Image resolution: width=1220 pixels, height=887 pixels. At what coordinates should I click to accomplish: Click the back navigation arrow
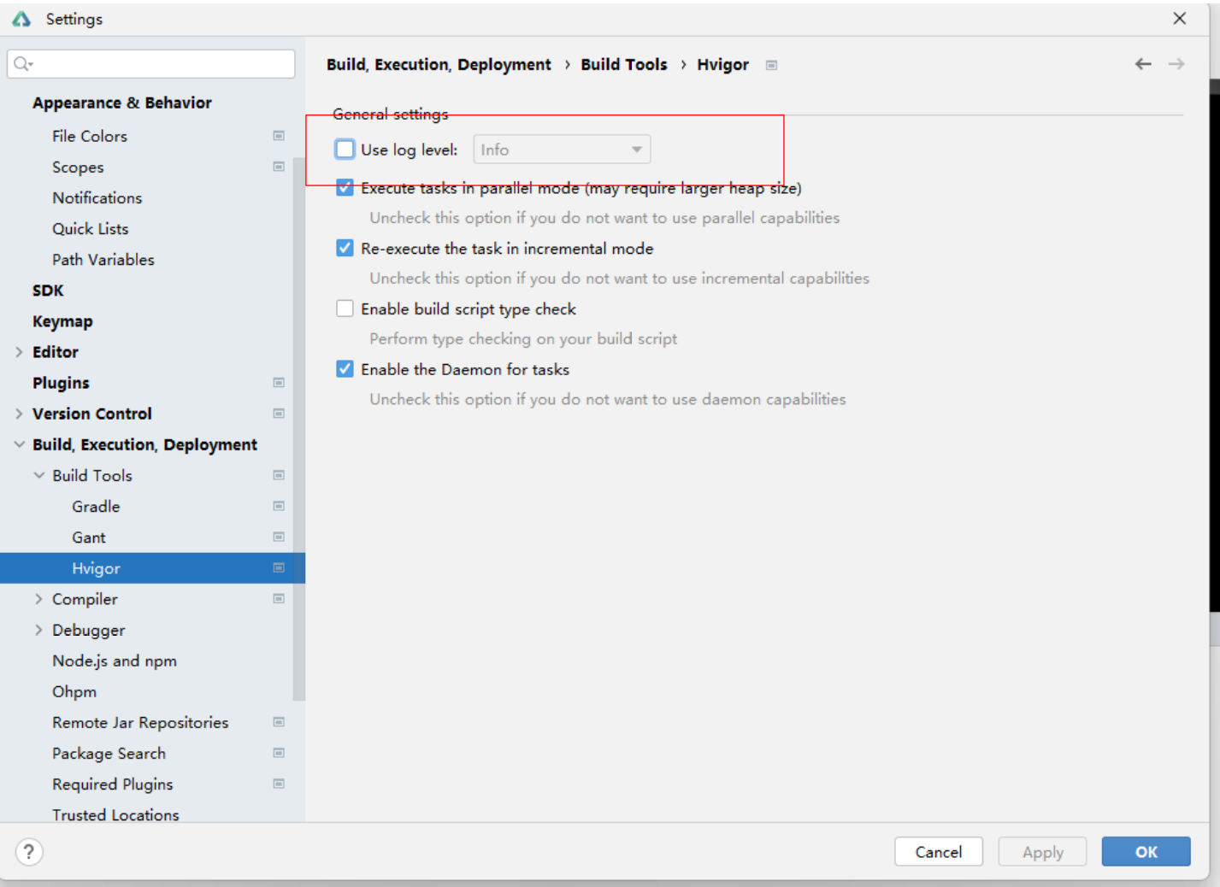(1143, 64)
